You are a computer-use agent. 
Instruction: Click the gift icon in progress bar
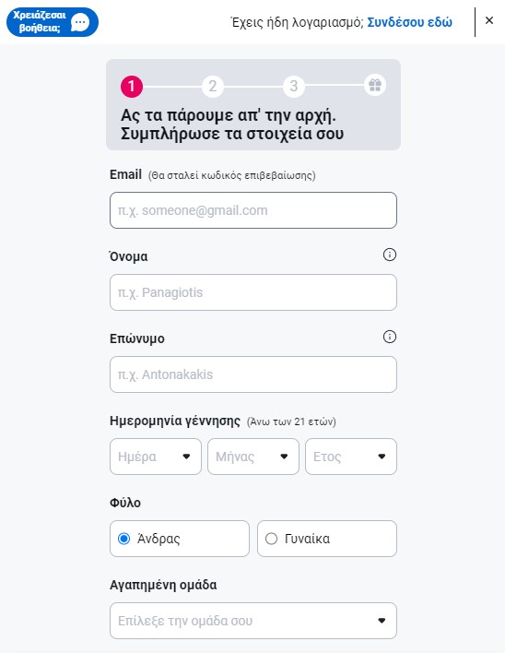point(375,86)
